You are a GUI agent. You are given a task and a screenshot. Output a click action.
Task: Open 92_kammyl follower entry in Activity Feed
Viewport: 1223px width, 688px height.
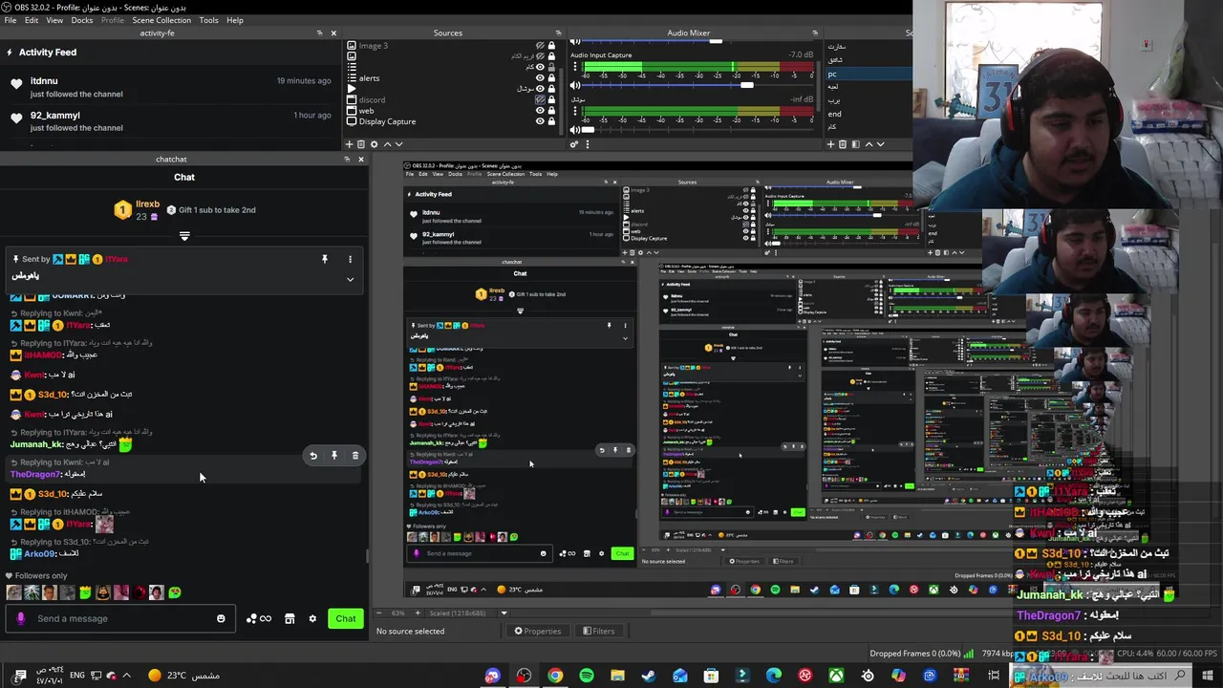click(170, 120)
